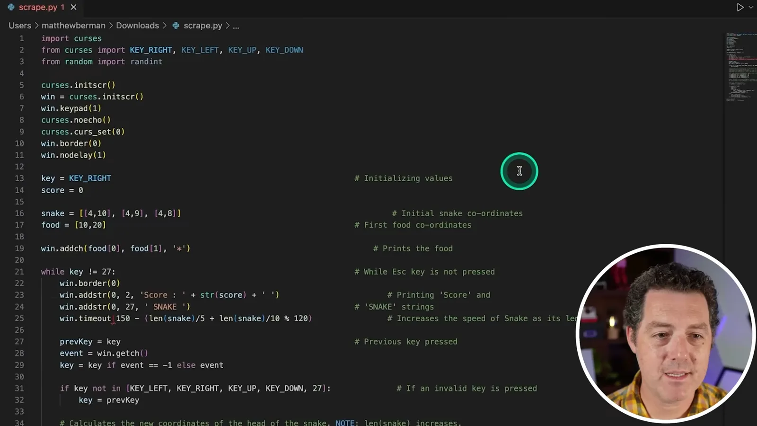757x426 pixels.
Task: Close the scrape.py tab
Action: [73, 7]
